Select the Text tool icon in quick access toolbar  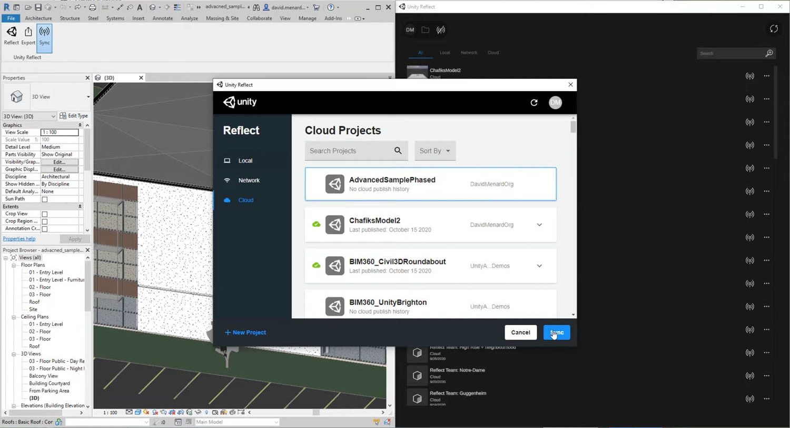tap(140, 7)
